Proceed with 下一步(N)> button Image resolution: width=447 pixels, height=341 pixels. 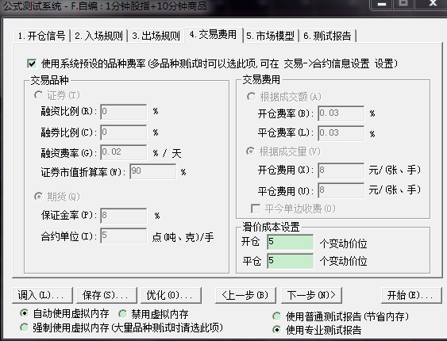point(311,295)
